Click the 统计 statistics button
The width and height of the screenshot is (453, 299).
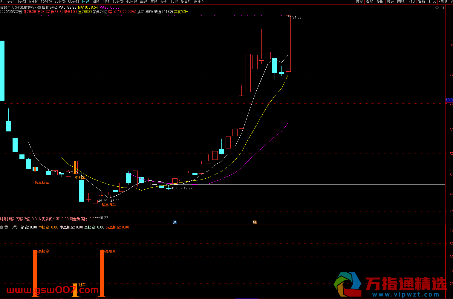point(391,2)
